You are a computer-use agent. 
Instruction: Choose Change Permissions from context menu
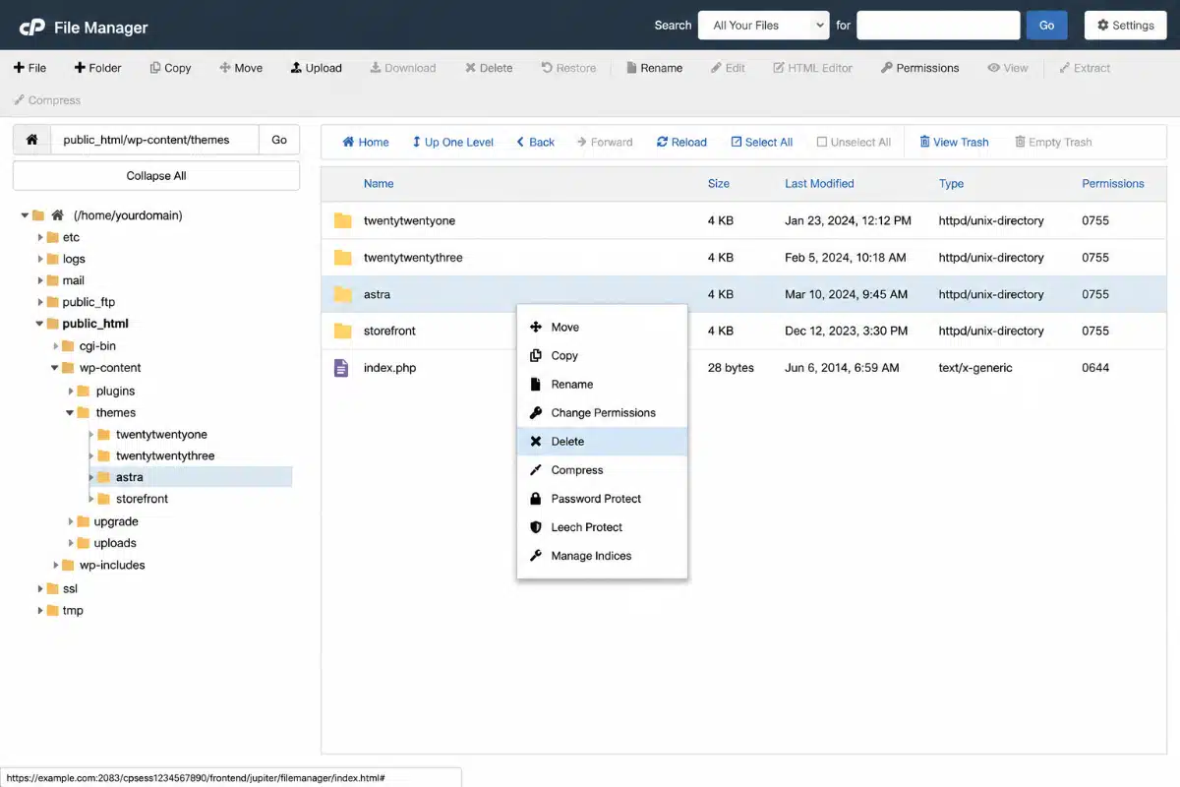click(x=602, y=413)
